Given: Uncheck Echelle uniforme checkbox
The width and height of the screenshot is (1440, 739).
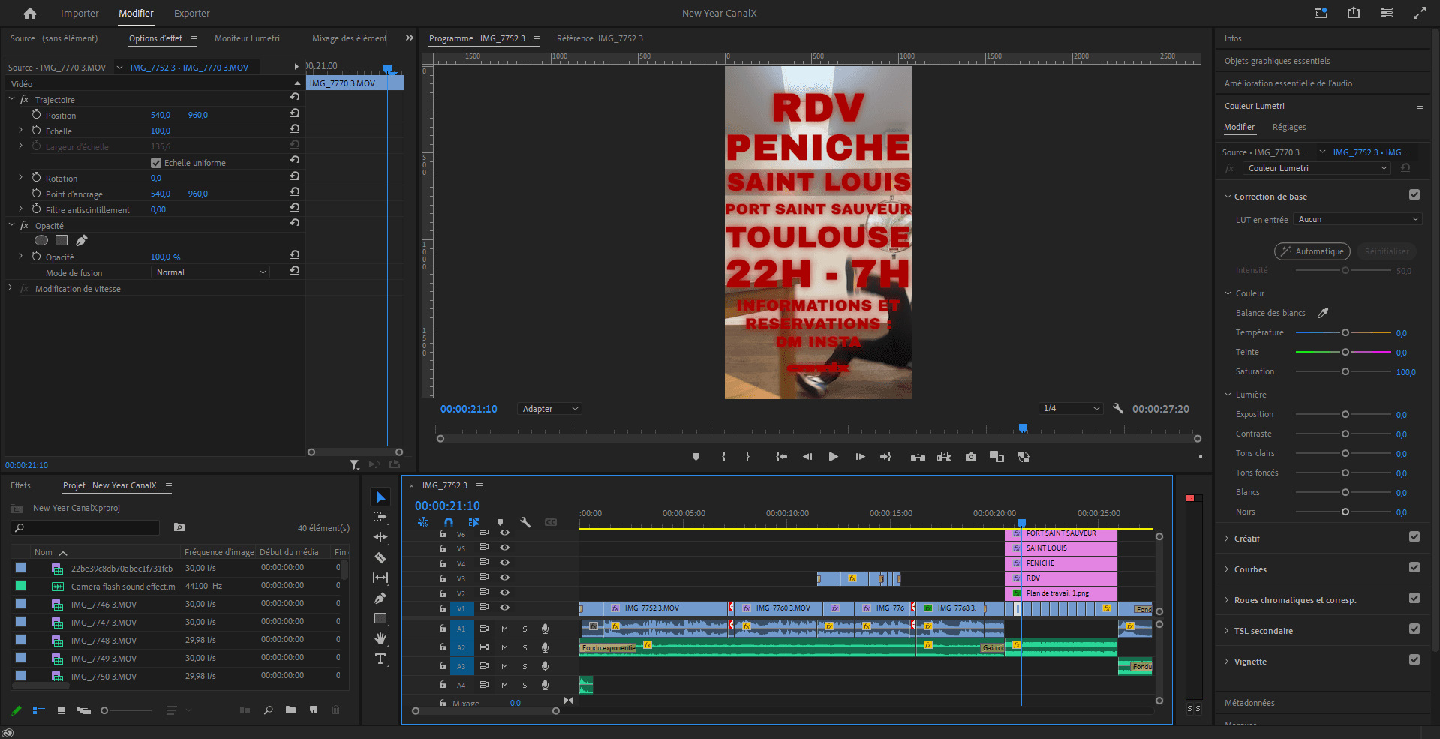Looking at the screenshot, I should click(156, 163).
